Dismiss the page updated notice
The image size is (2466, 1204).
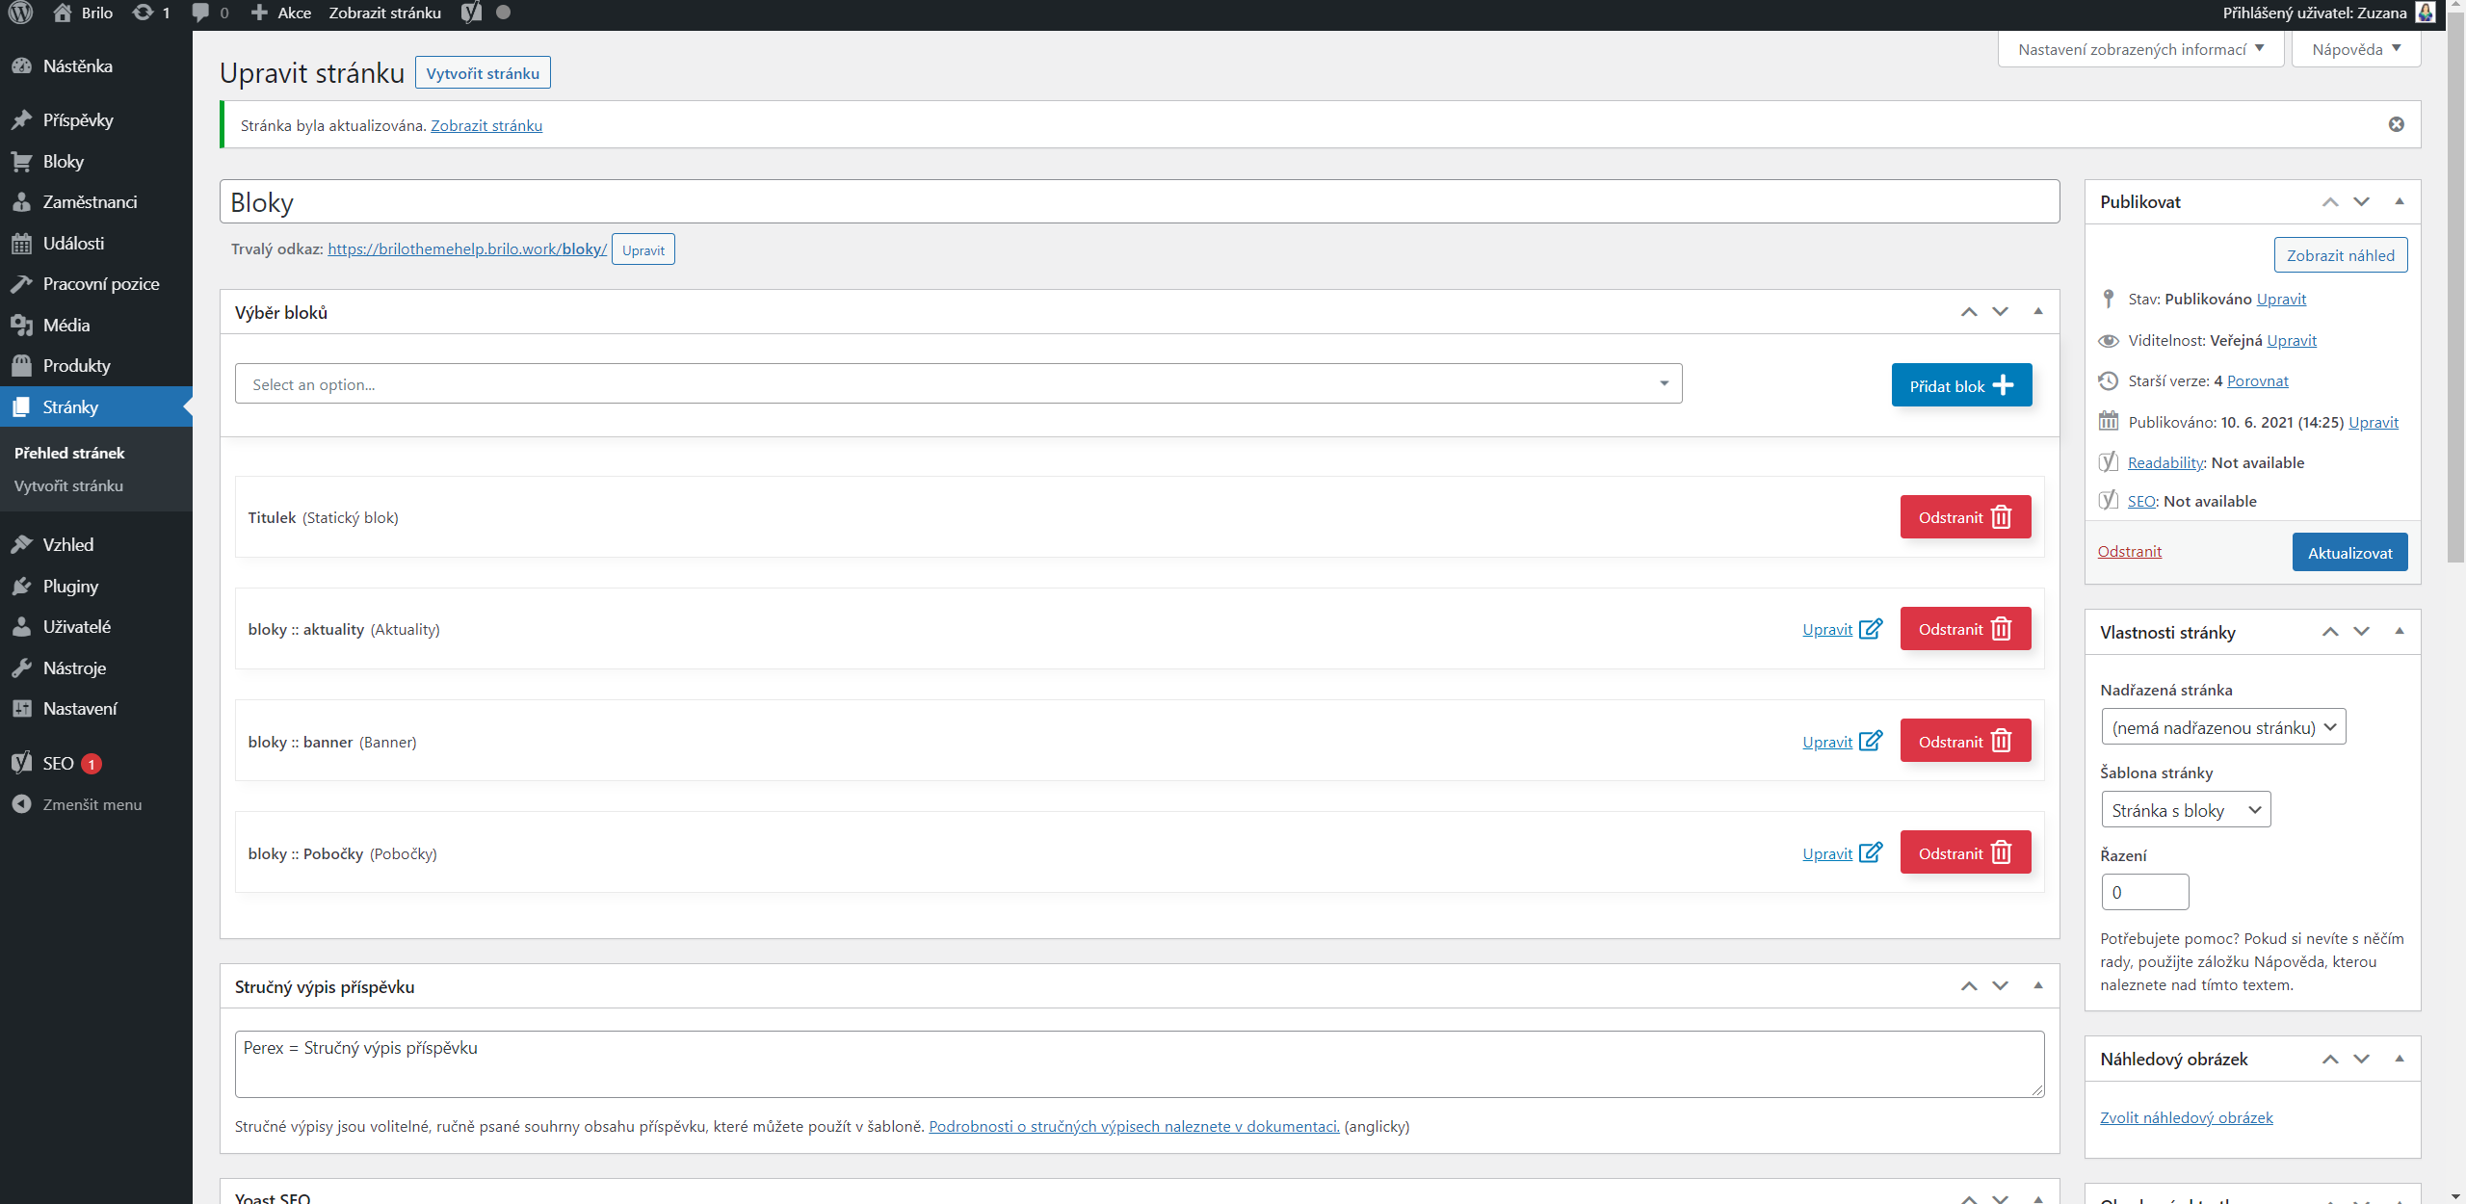[2396, 124]
